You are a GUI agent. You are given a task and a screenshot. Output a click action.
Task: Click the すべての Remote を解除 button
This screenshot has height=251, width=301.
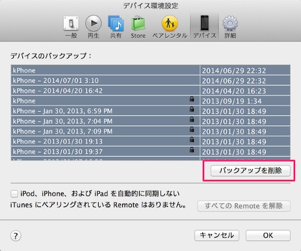tap(244, 206)
